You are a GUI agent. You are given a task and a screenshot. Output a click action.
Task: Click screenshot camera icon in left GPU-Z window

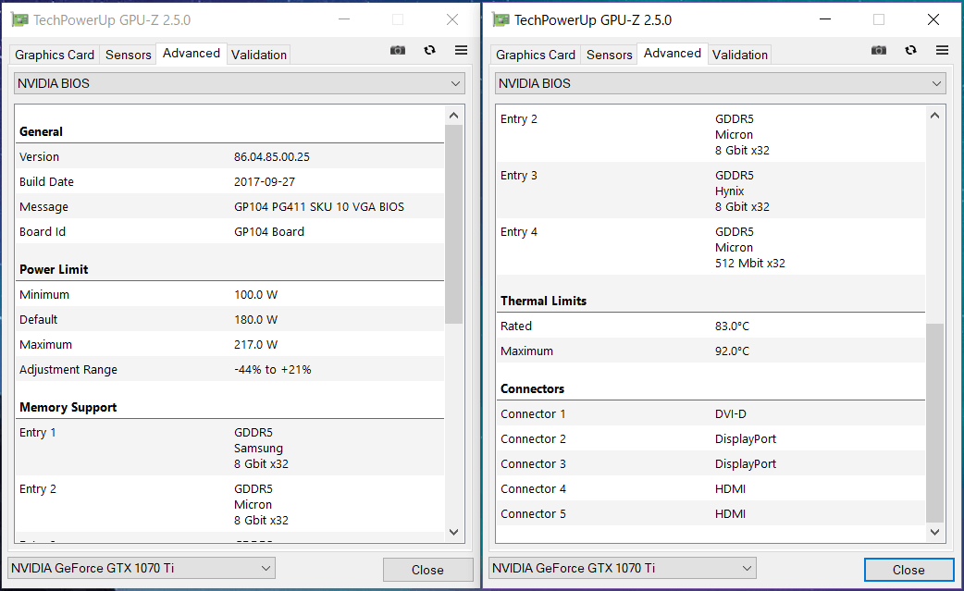click(398, 50)
